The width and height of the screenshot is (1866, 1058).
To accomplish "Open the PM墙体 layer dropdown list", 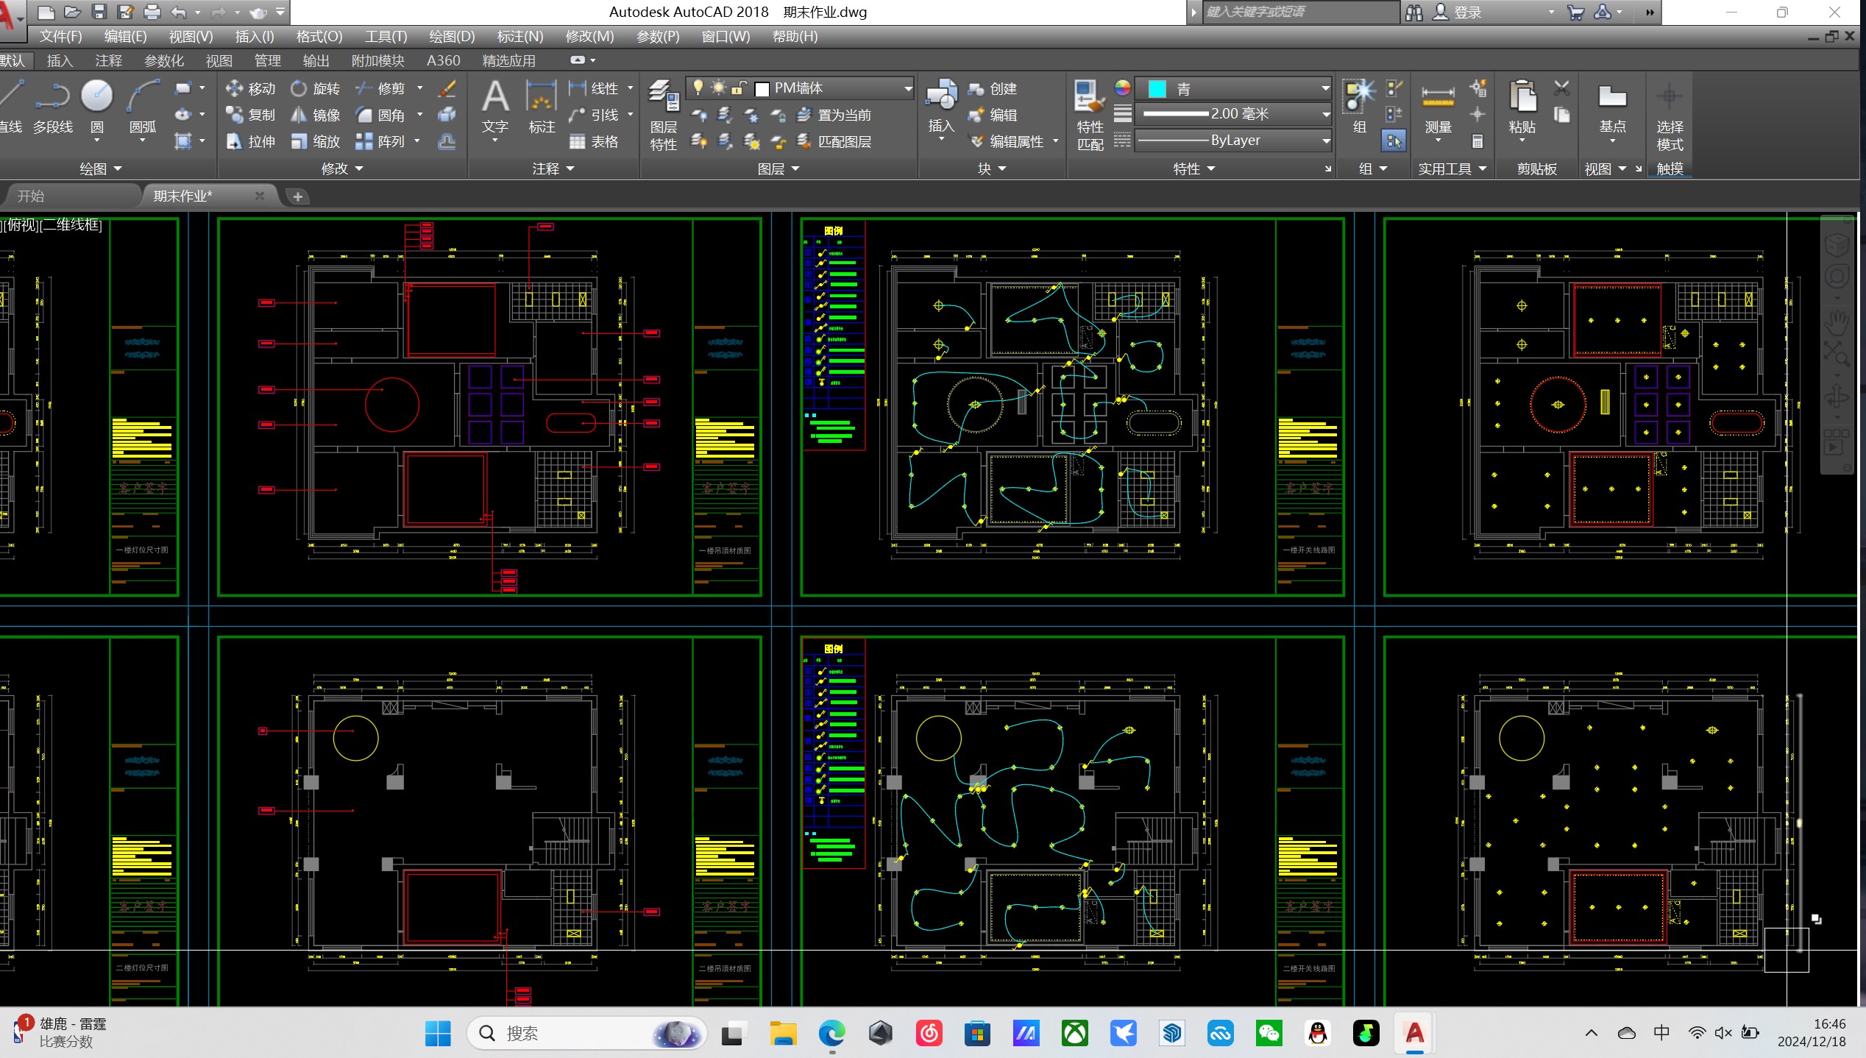I will (x=907, y=89).
